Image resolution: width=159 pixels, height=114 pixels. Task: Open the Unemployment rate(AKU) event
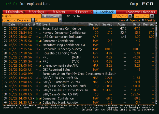click(x=61, y=65)
